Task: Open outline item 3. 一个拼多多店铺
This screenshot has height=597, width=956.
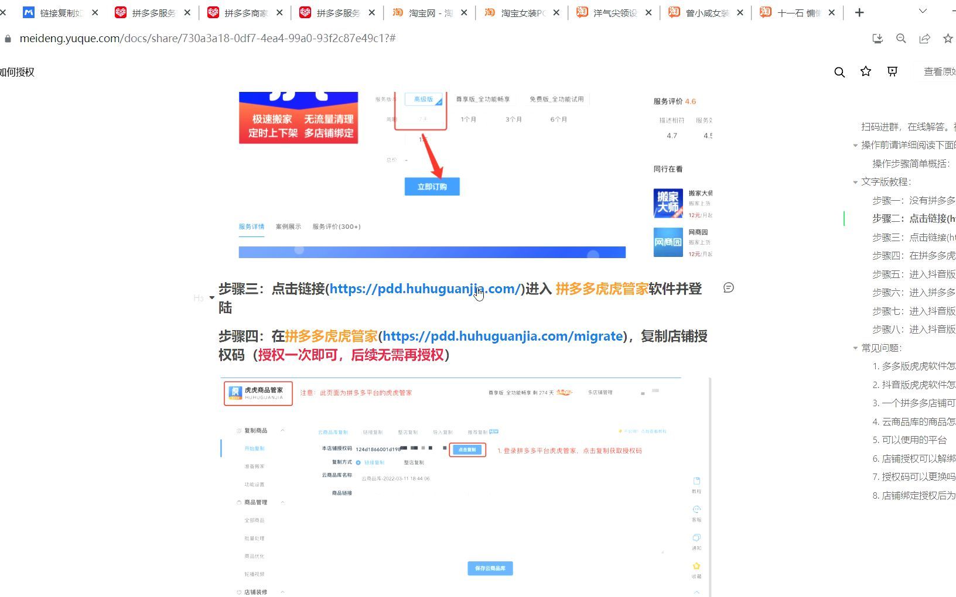Action: (914, 403)
